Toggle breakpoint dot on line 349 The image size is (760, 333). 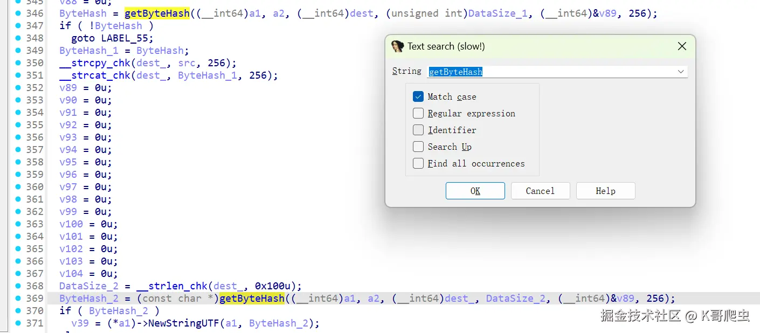(18, 50)
